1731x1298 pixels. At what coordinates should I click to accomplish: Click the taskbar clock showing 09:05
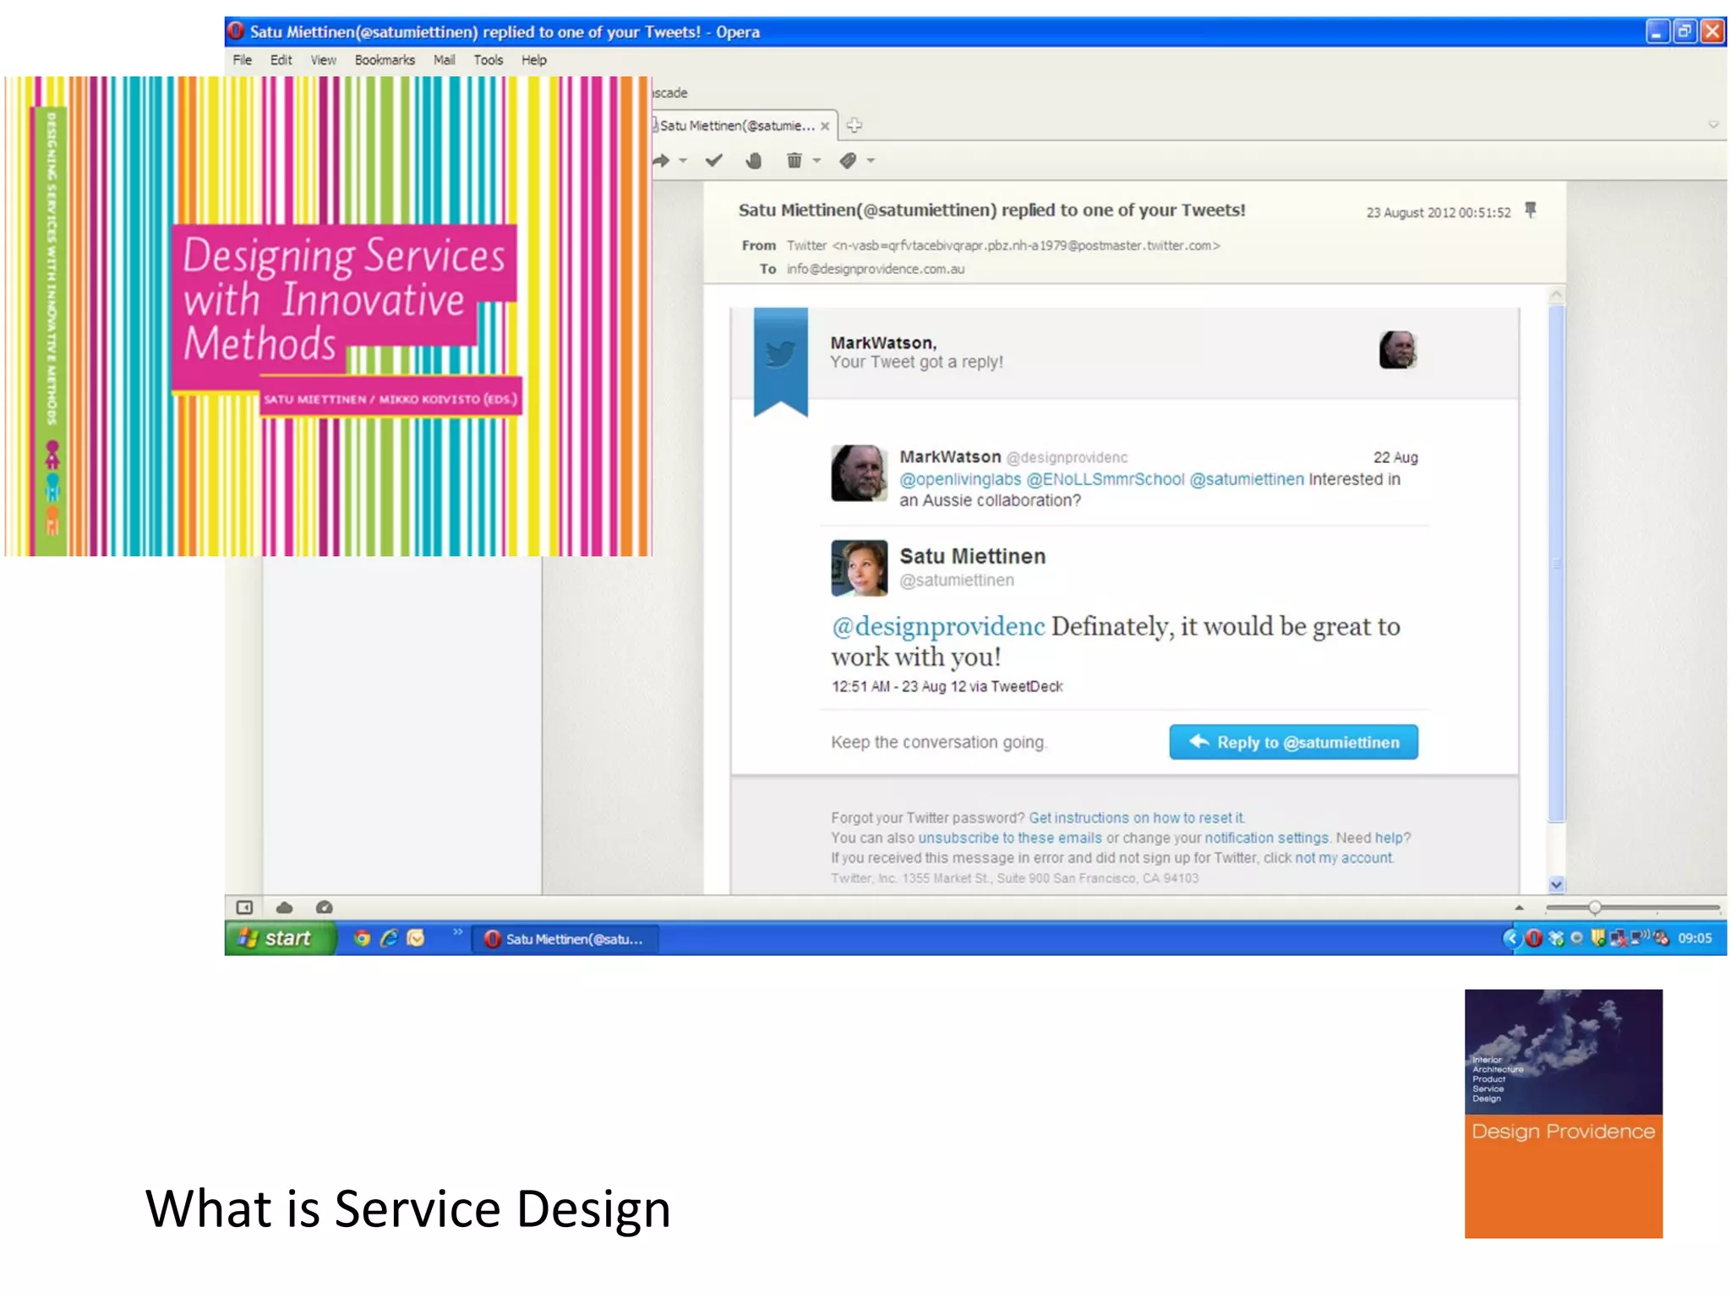click(1694, 938)
